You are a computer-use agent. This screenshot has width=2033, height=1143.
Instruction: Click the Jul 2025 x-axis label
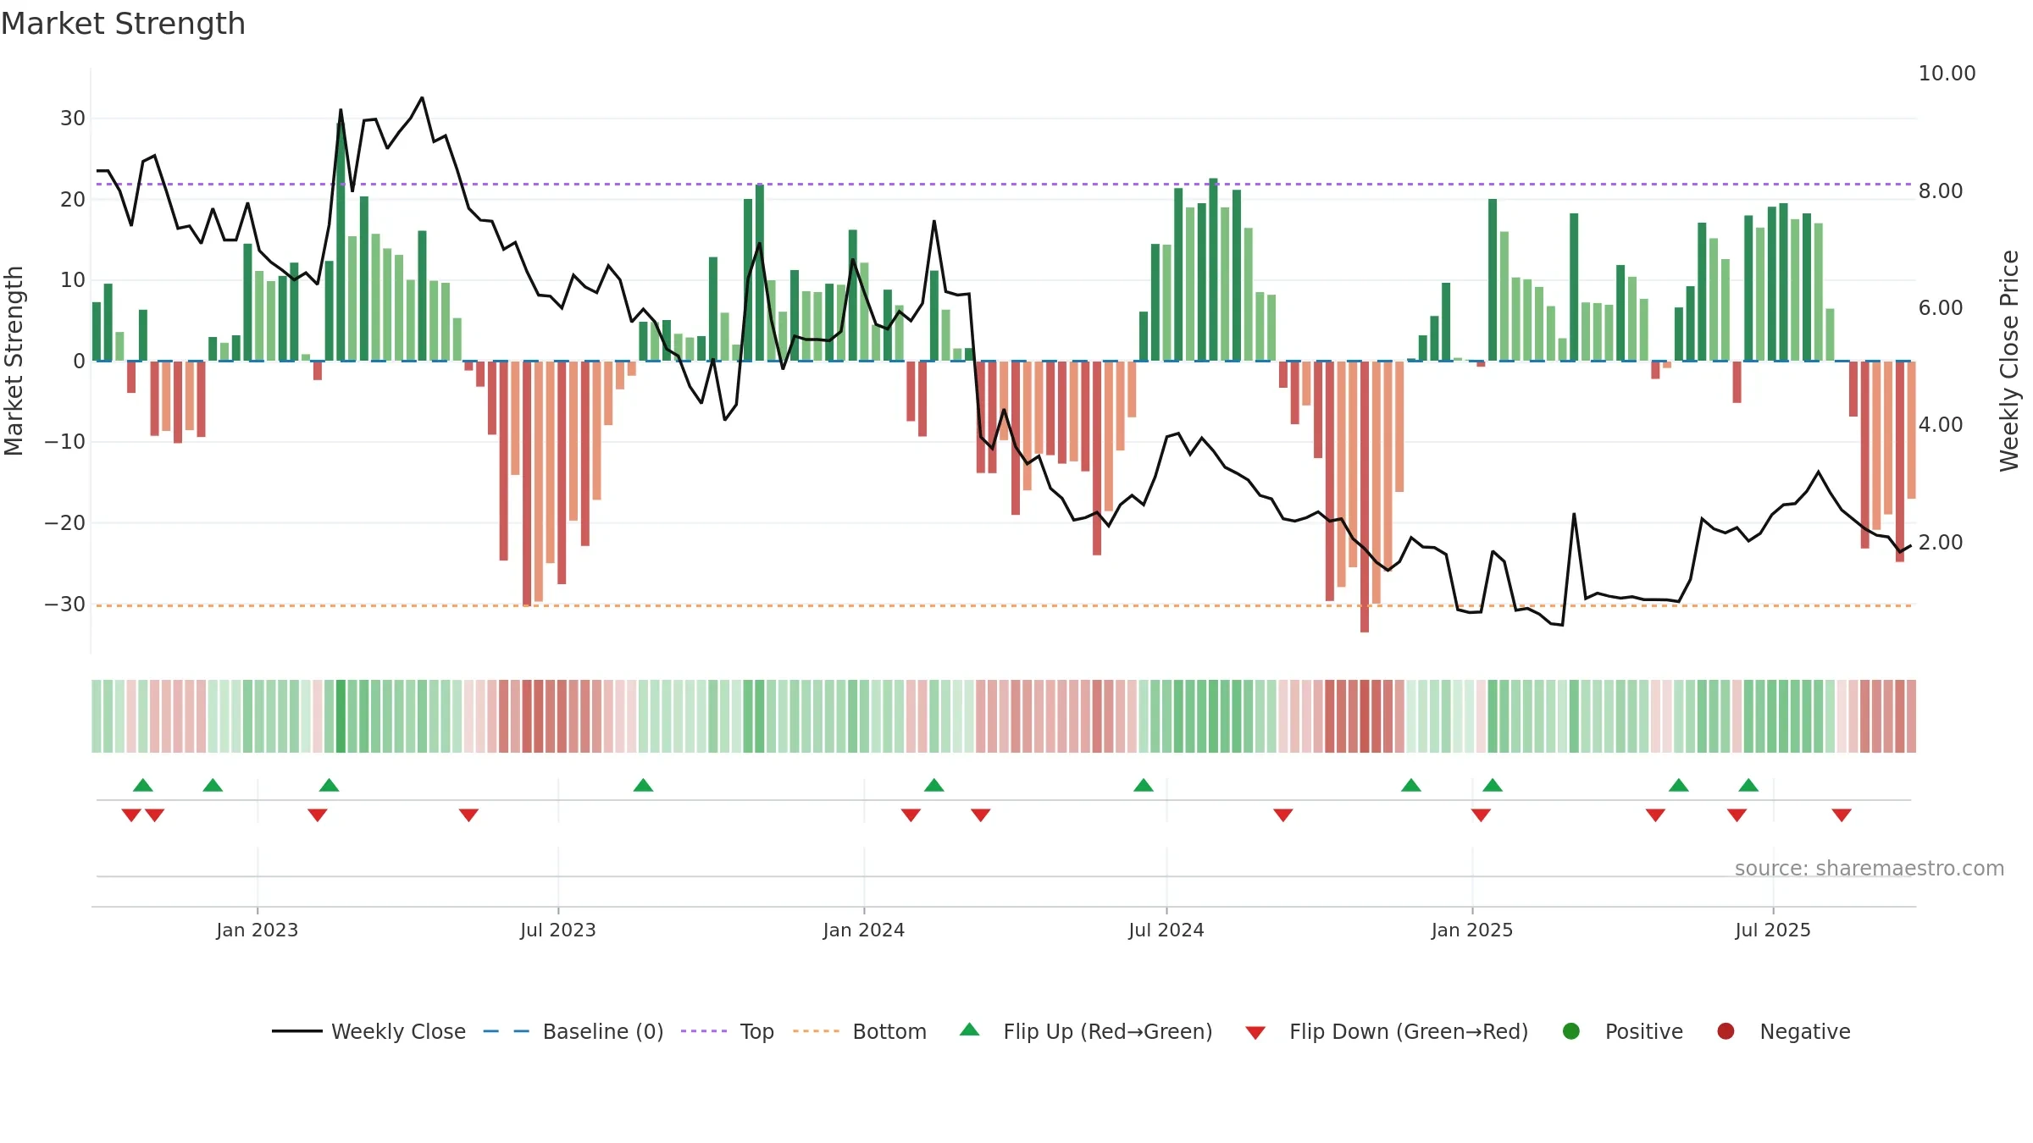click(x=1773, y=930)
